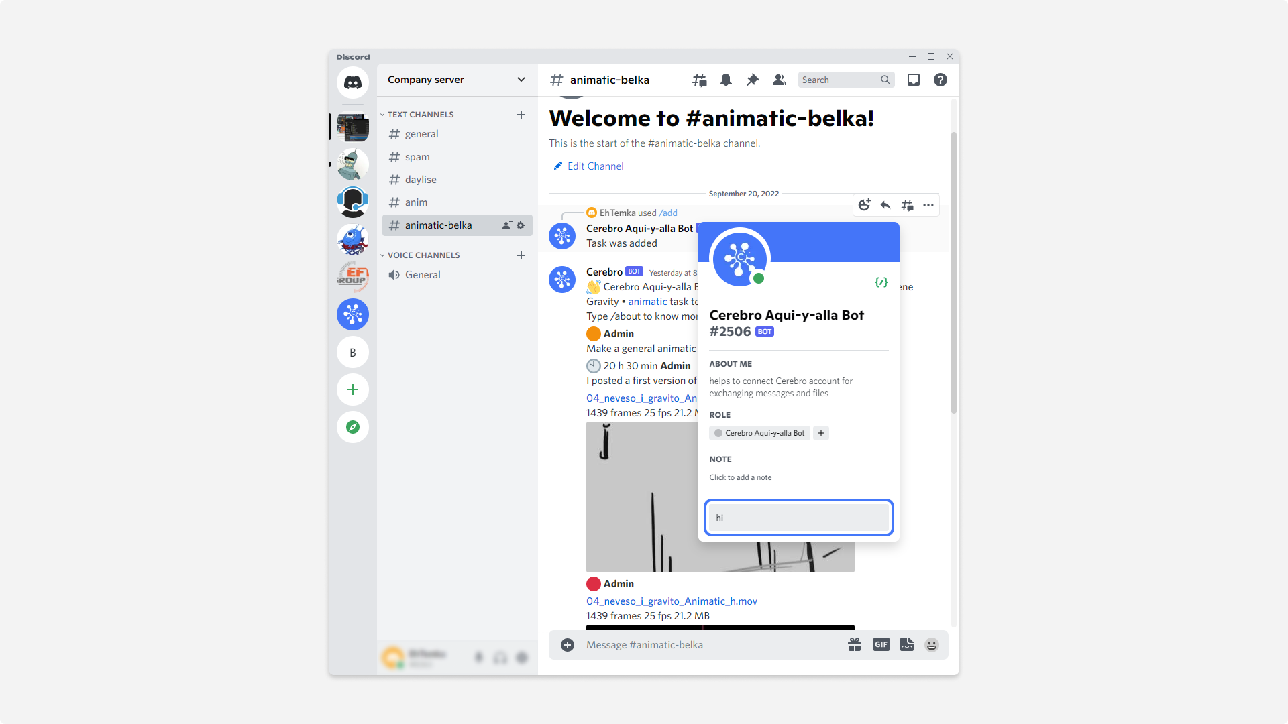1288x724 pixels.
Task: Open the sticker picker
Action: pyautogui.click(x=907, y=645)
